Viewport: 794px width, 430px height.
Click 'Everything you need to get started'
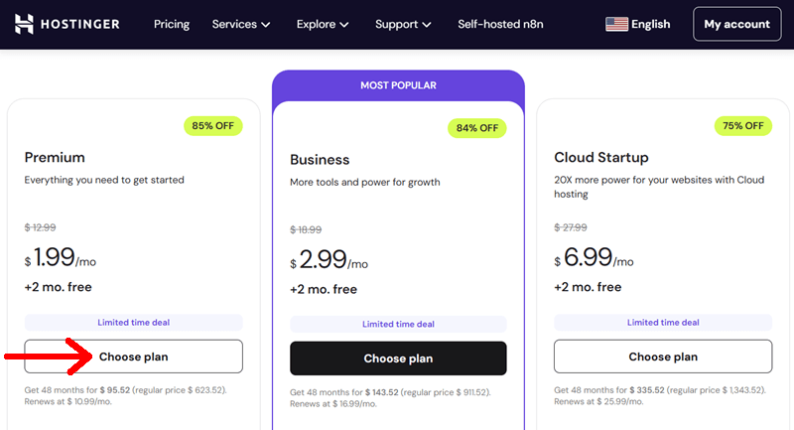pyautogui.click(x=104, y=180)
